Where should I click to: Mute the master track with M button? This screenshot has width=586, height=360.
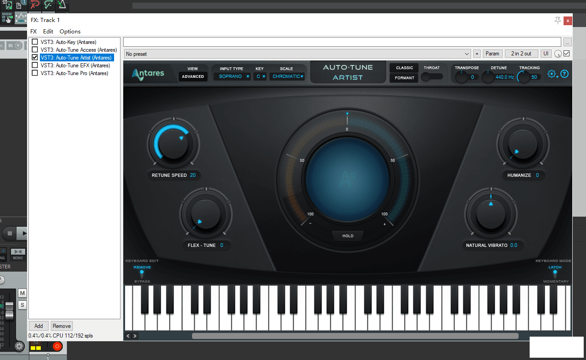tap(22, 293)
